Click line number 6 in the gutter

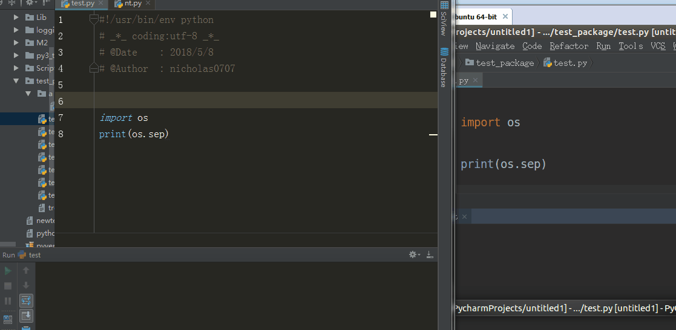tap(61, 102)
